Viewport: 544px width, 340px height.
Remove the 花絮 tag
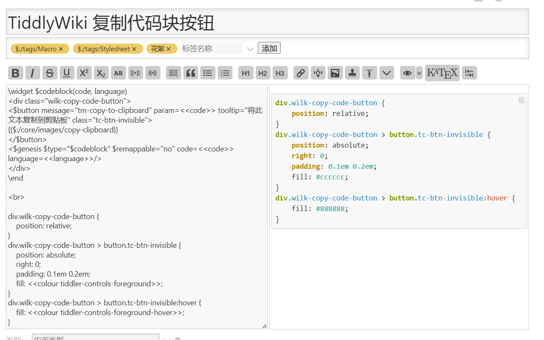pos(168,49)
